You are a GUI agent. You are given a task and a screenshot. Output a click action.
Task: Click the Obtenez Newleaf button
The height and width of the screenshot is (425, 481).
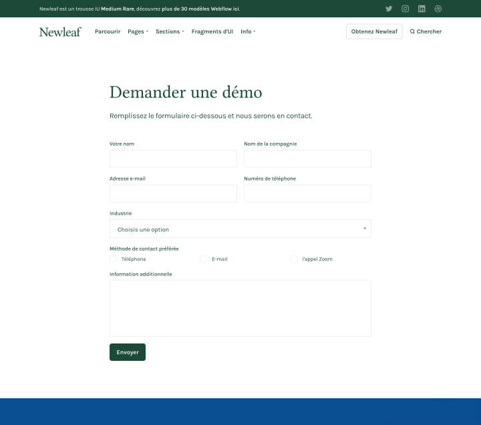tap(374, 31)
